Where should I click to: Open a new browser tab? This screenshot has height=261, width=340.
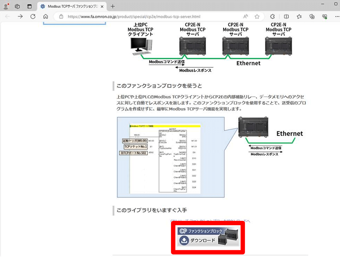(112, 6)
